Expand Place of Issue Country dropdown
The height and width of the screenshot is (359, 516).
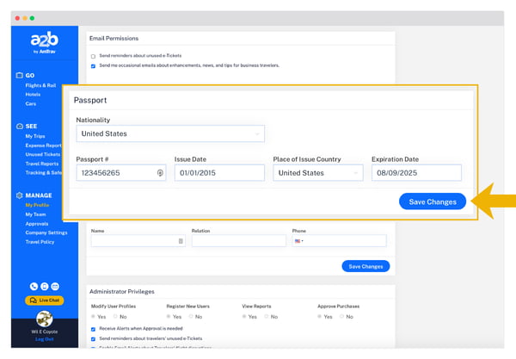[x=317, y=173]
